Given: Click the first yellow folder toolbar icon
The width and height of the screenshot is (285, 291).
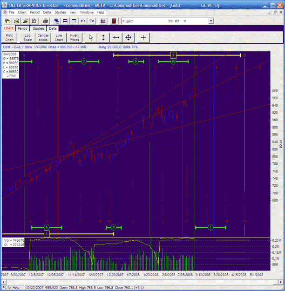Looking at the screenshot, I should tap(7, 21).
